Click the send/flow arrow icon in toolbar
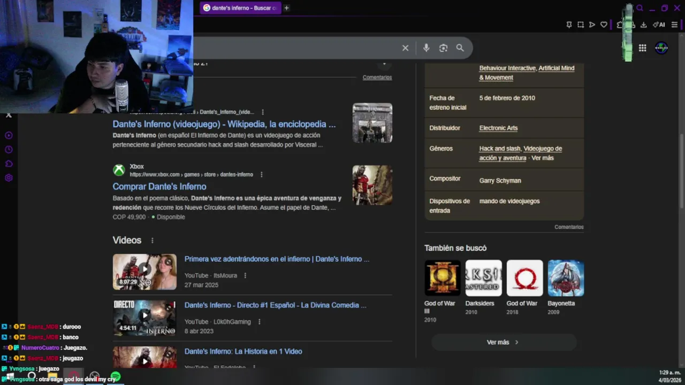This screenshot has height=385, width=685. click(x=592, y=25)
